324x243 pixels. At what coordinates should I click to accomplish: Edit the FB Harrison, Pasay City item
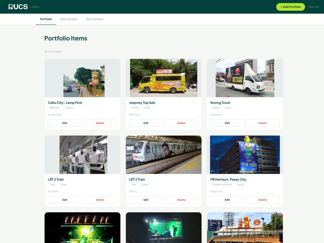(227, 200)
